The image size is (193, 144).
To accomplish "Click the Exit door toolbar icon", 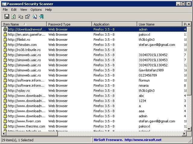I will pos(42,16).
